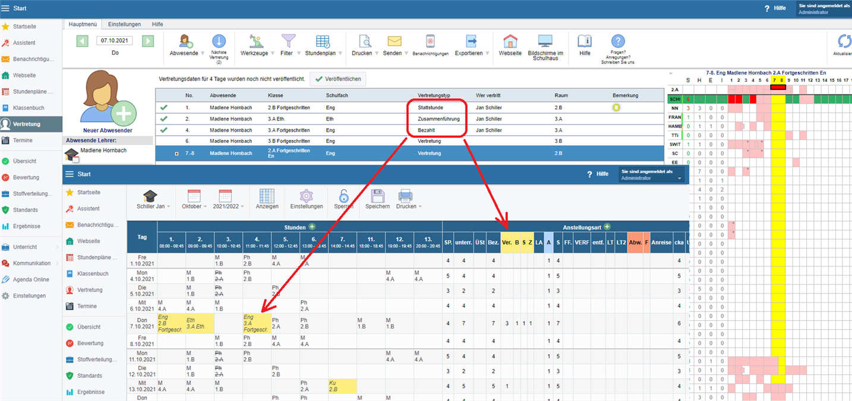Select the yellow Eth 3.A Eth. timetable cell

[x=200, y=323]
